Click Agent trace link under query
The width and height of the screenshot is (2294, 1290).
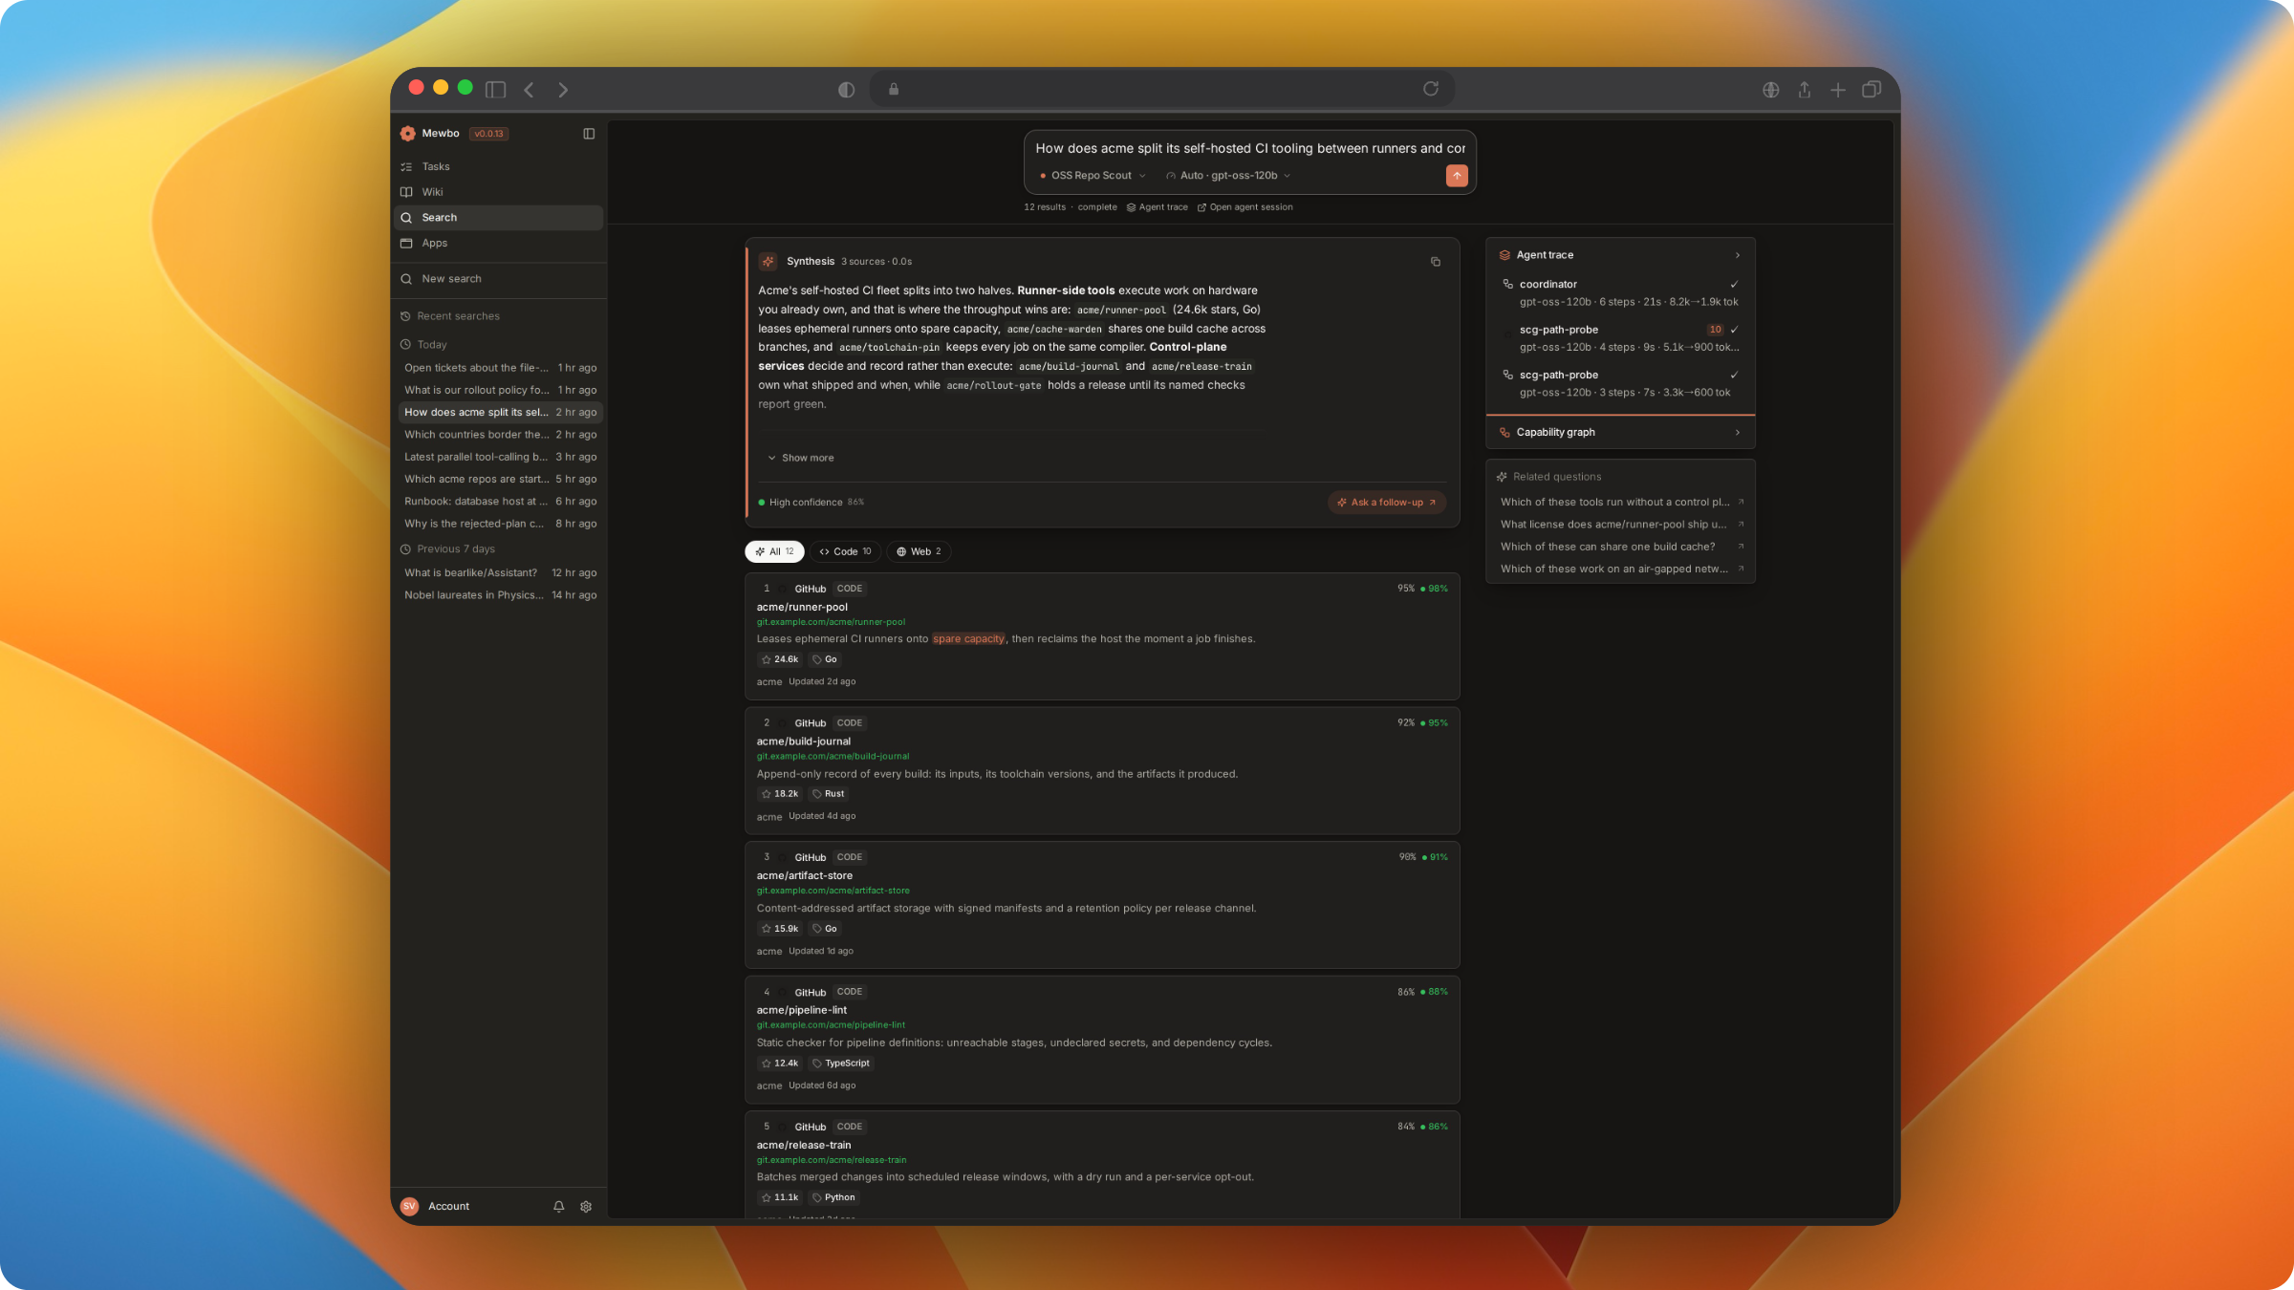pyautogui.click(x=1157, y=207)
